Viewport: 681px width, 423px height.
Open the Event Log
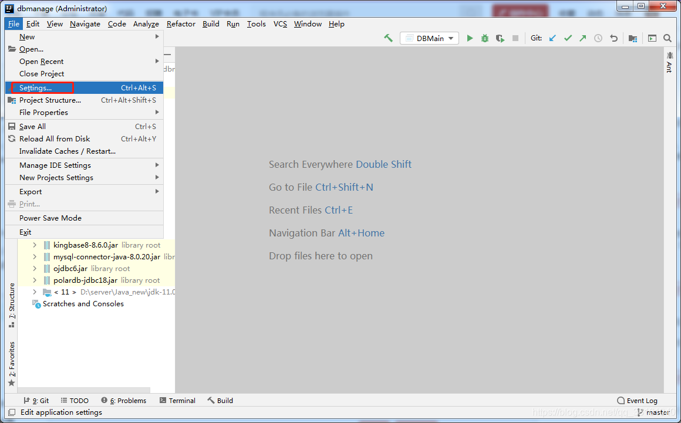click(637, 401)
